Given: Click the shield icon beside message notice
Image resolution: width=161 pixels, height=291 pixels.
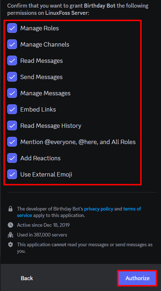Looking at the screenshot, I should pyautogui.click(x=10, y=244).
